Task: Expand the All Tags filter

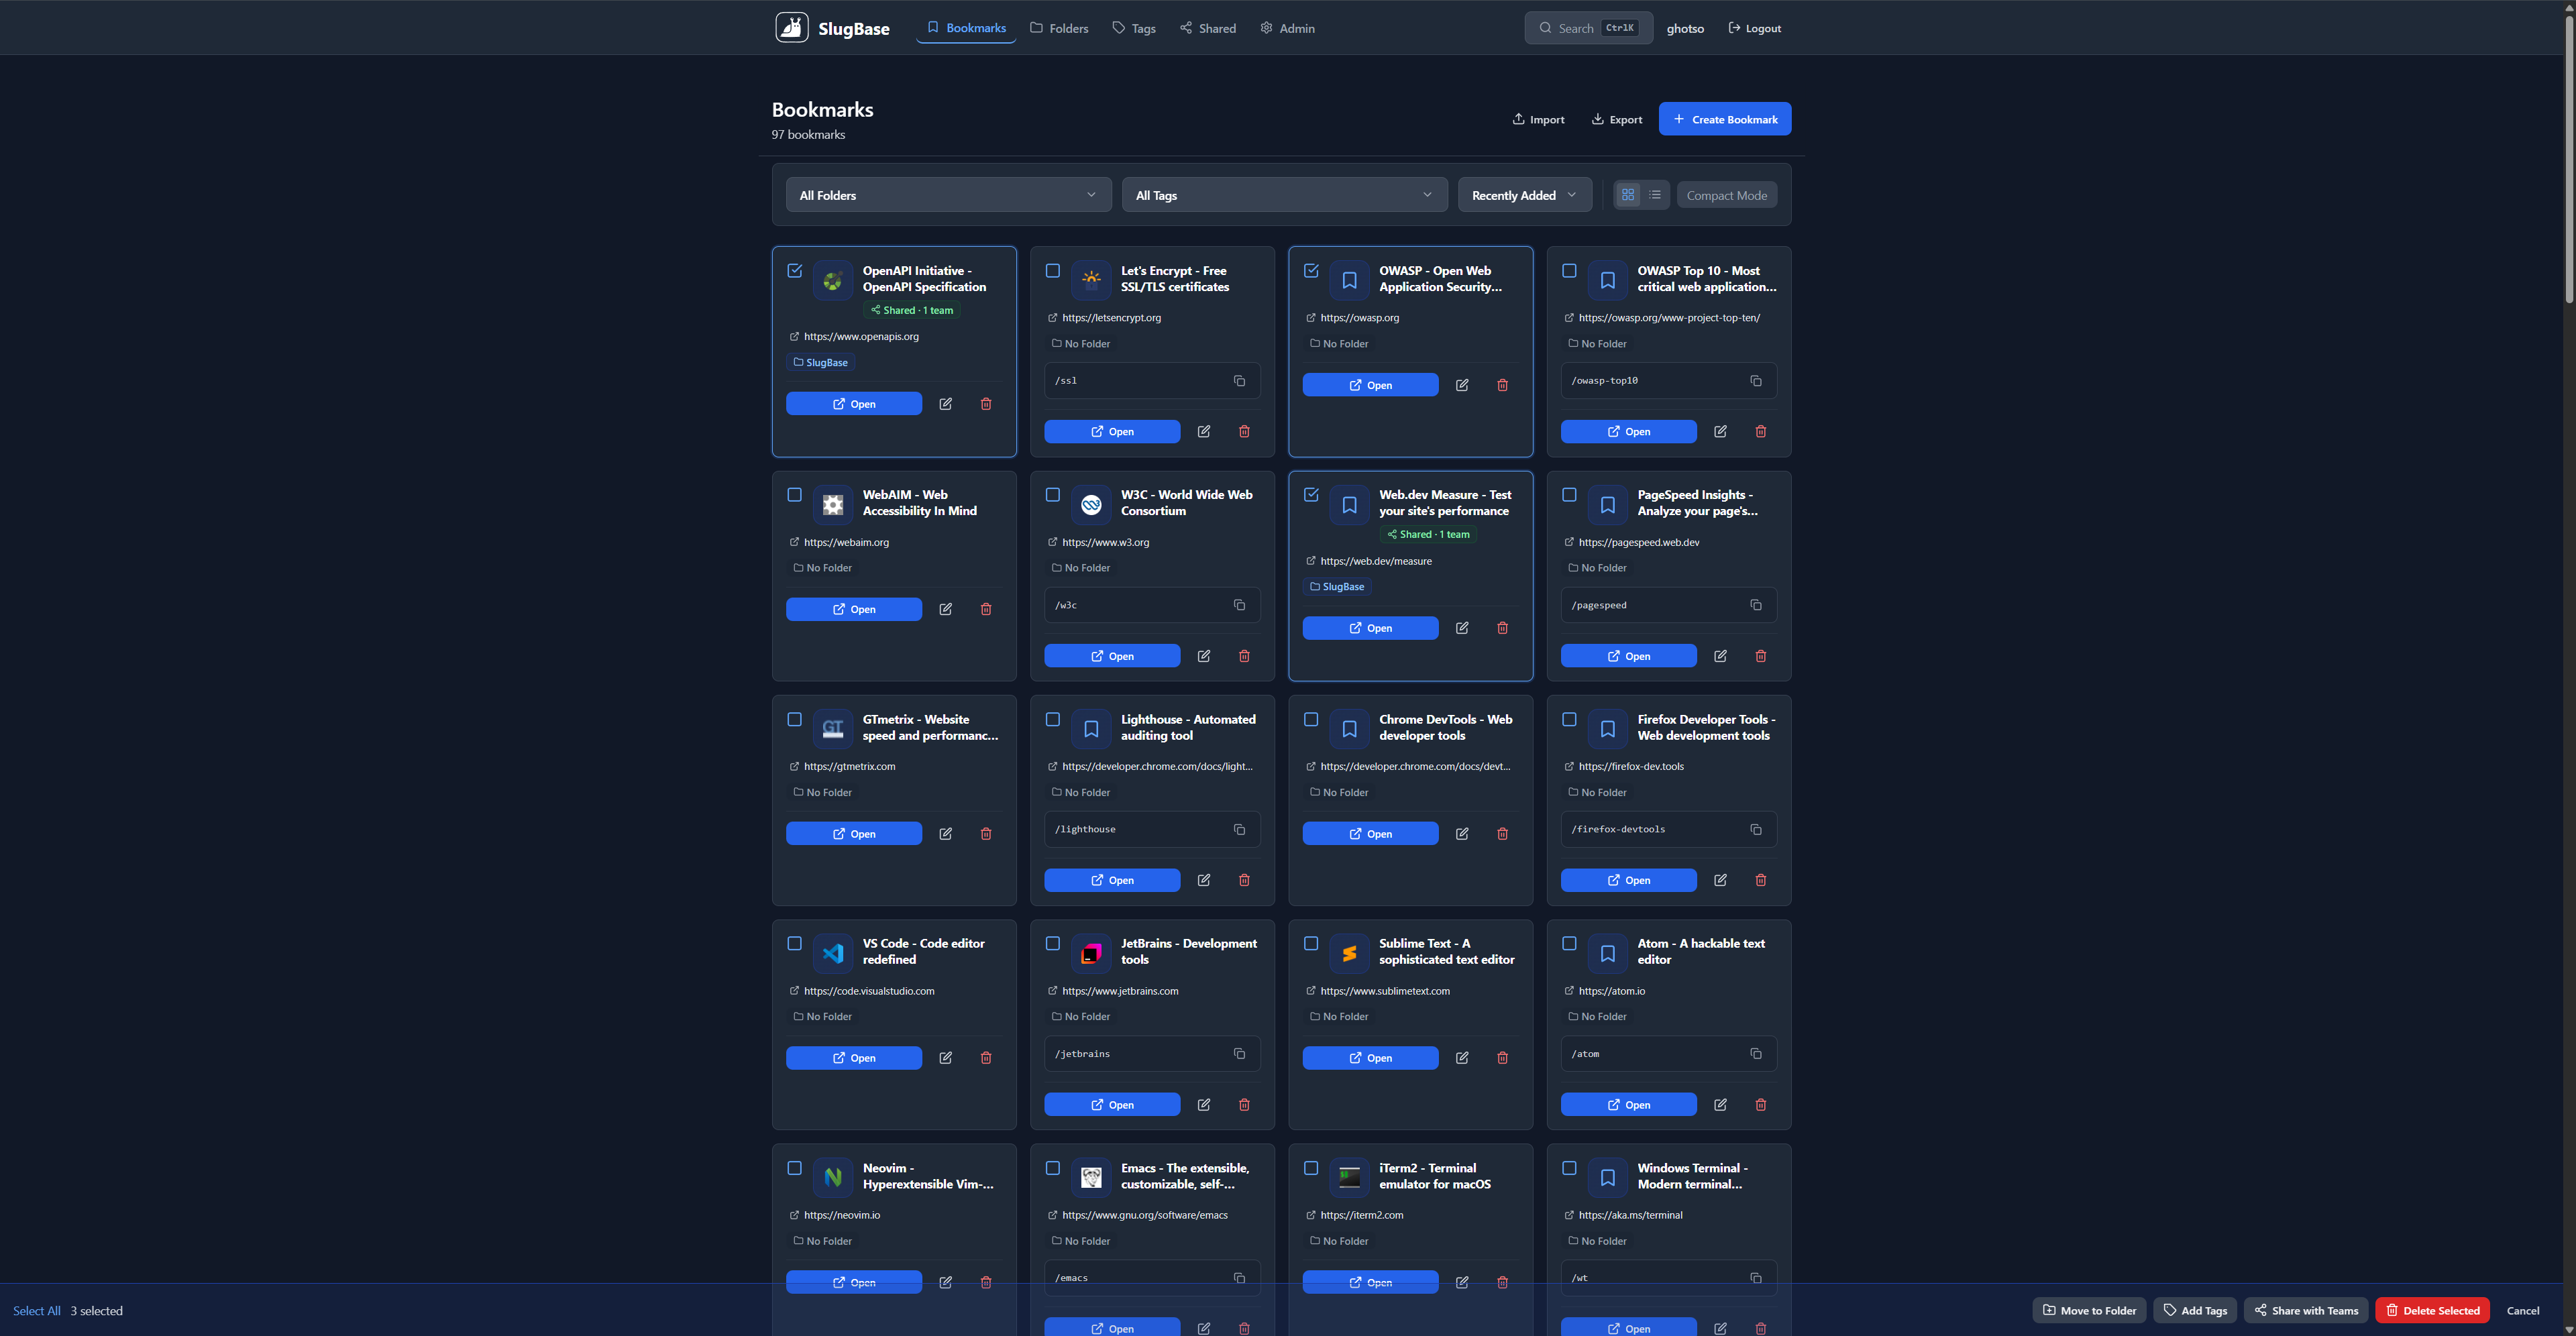Action: click(x=1284, y=194)
